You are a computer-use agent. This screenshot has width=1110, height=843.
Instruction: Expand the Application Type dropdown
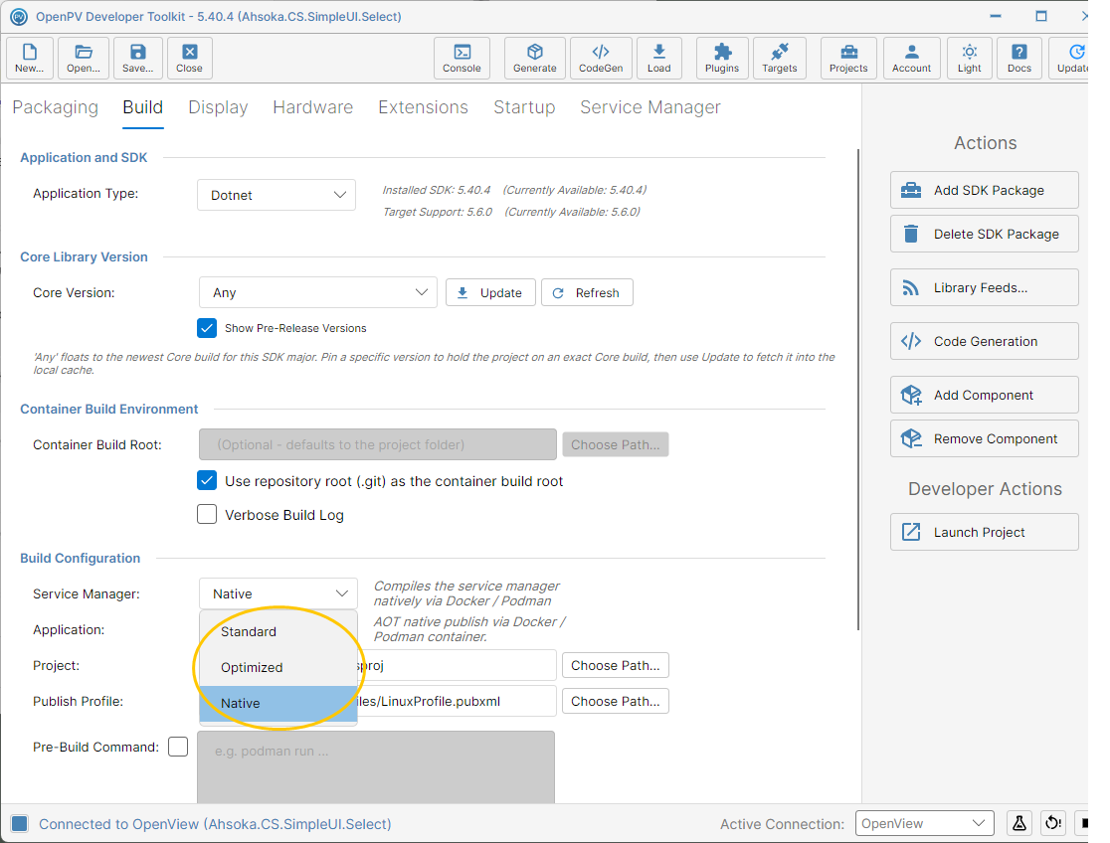coord(277,196)
